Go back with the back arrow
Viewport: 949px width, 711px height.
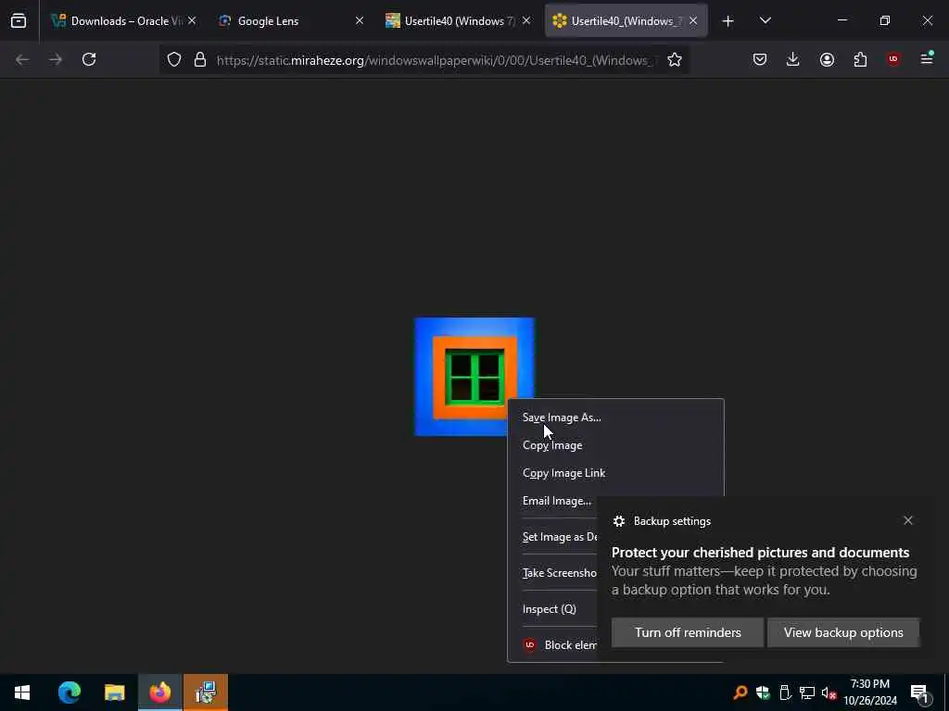(x=22, y=59)
